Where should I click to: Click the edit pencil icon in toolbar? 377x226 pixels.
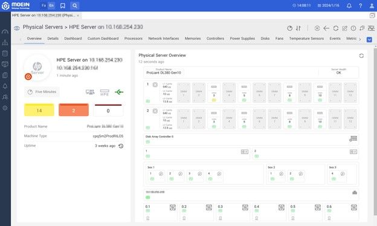[344, 28]
